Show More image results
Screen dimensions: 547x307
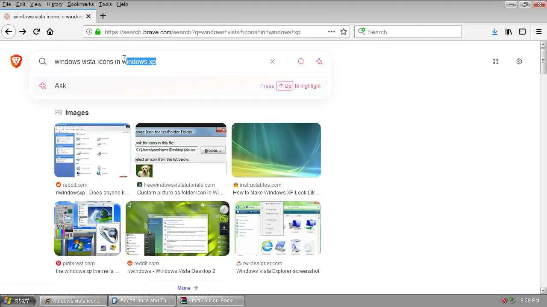(188, 288)
